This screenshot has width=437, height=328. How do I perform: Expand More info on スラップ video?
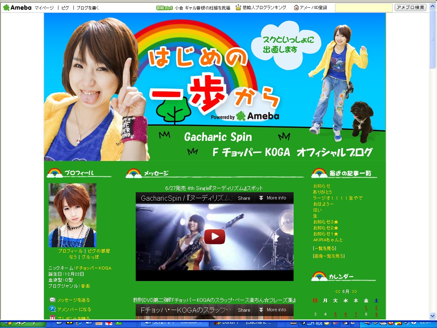[273, 310]
